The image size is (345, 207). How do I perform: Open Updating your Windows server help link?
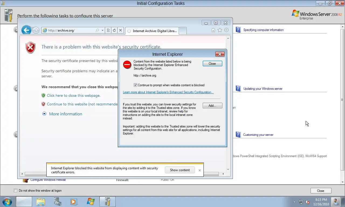tap(263, 89)
